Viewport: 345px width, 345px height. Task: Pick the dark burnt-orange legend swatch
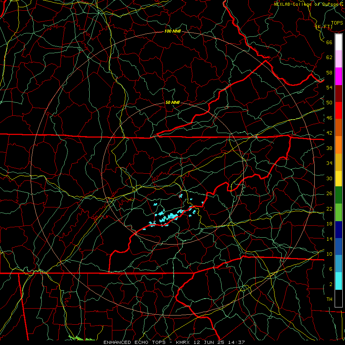[338, 128]
